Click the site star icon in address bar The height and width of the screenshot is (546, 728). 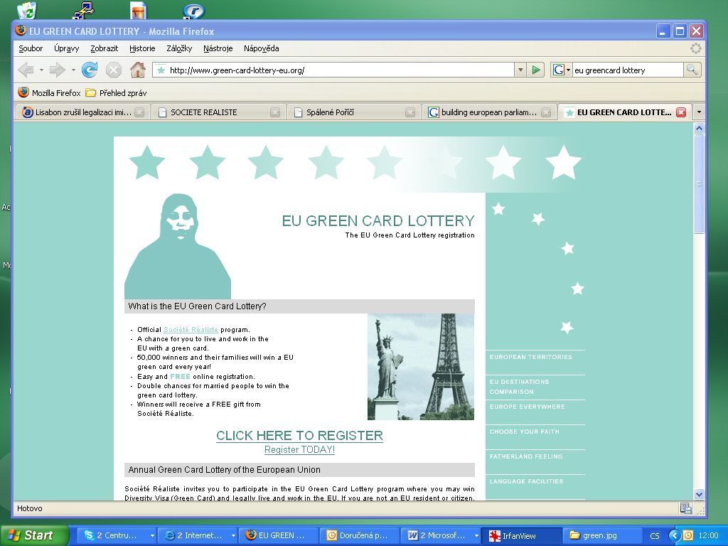tap(161, 70)
